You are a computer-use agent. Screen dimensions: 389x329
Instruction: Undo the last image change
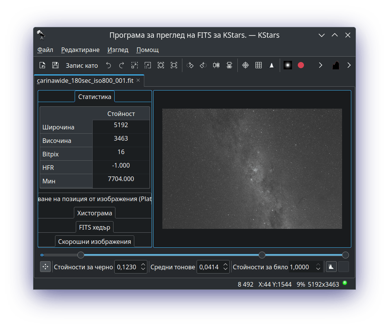click(x=109, y=65)
